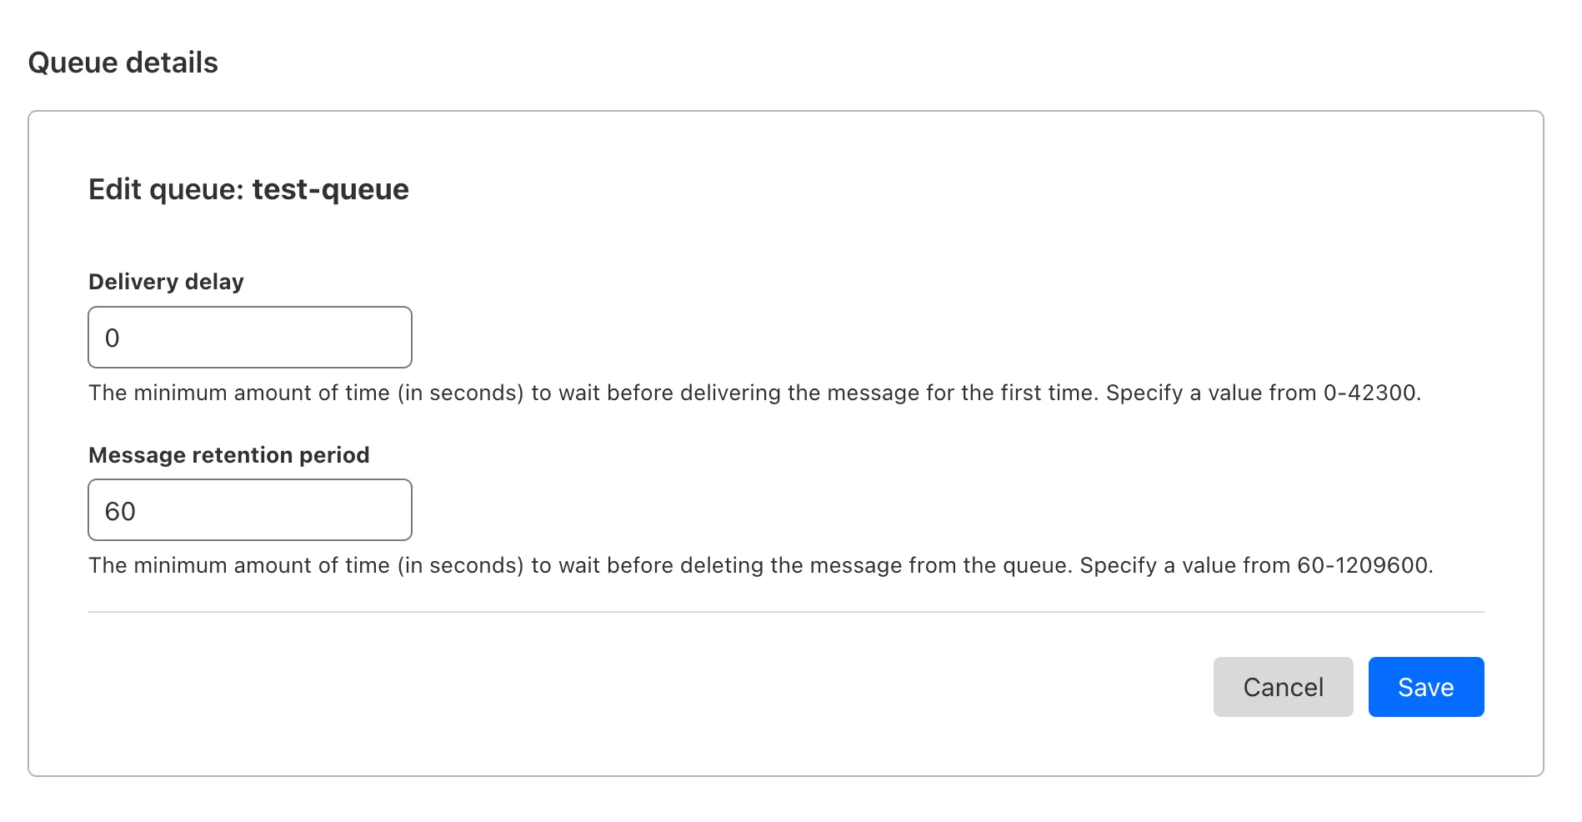The image size is (1582, 822).
Task: Click the Message retention period label
Action: point(228,454)
